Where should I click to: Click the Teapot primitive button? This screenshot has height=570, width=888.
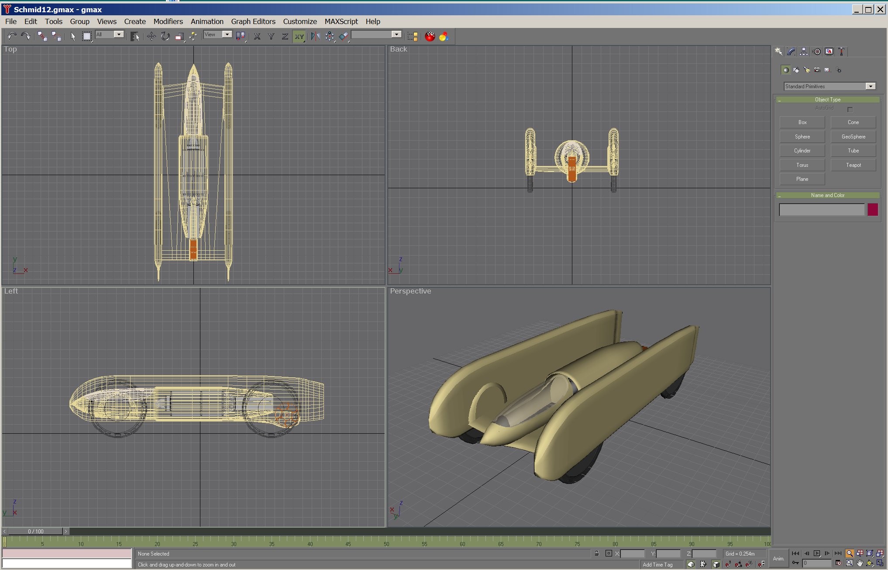tap(853, 165)
